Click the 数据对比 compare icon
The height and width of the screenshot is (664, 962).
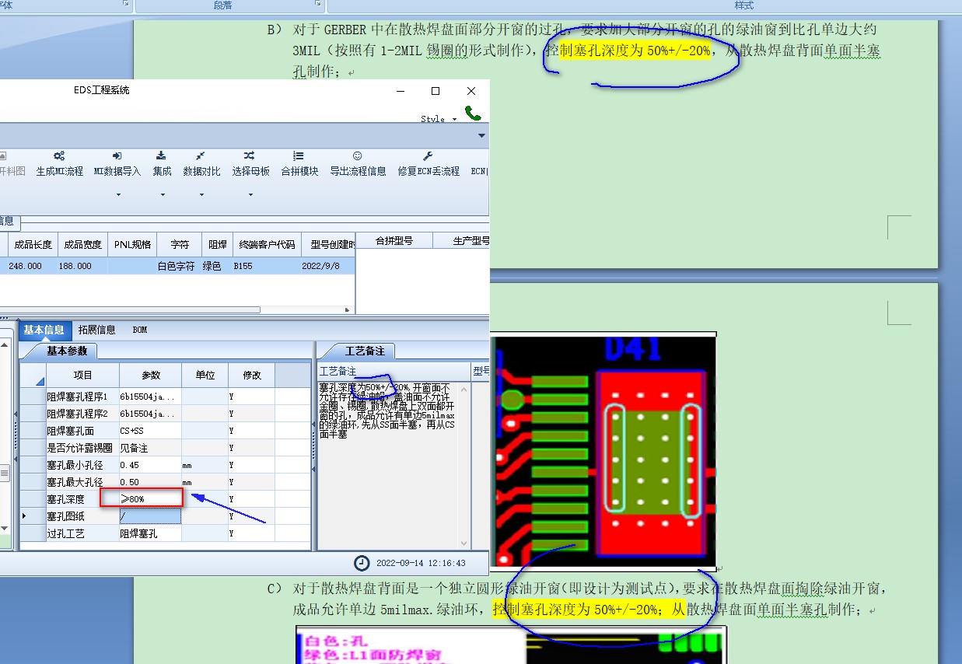[x=201, y=156]
